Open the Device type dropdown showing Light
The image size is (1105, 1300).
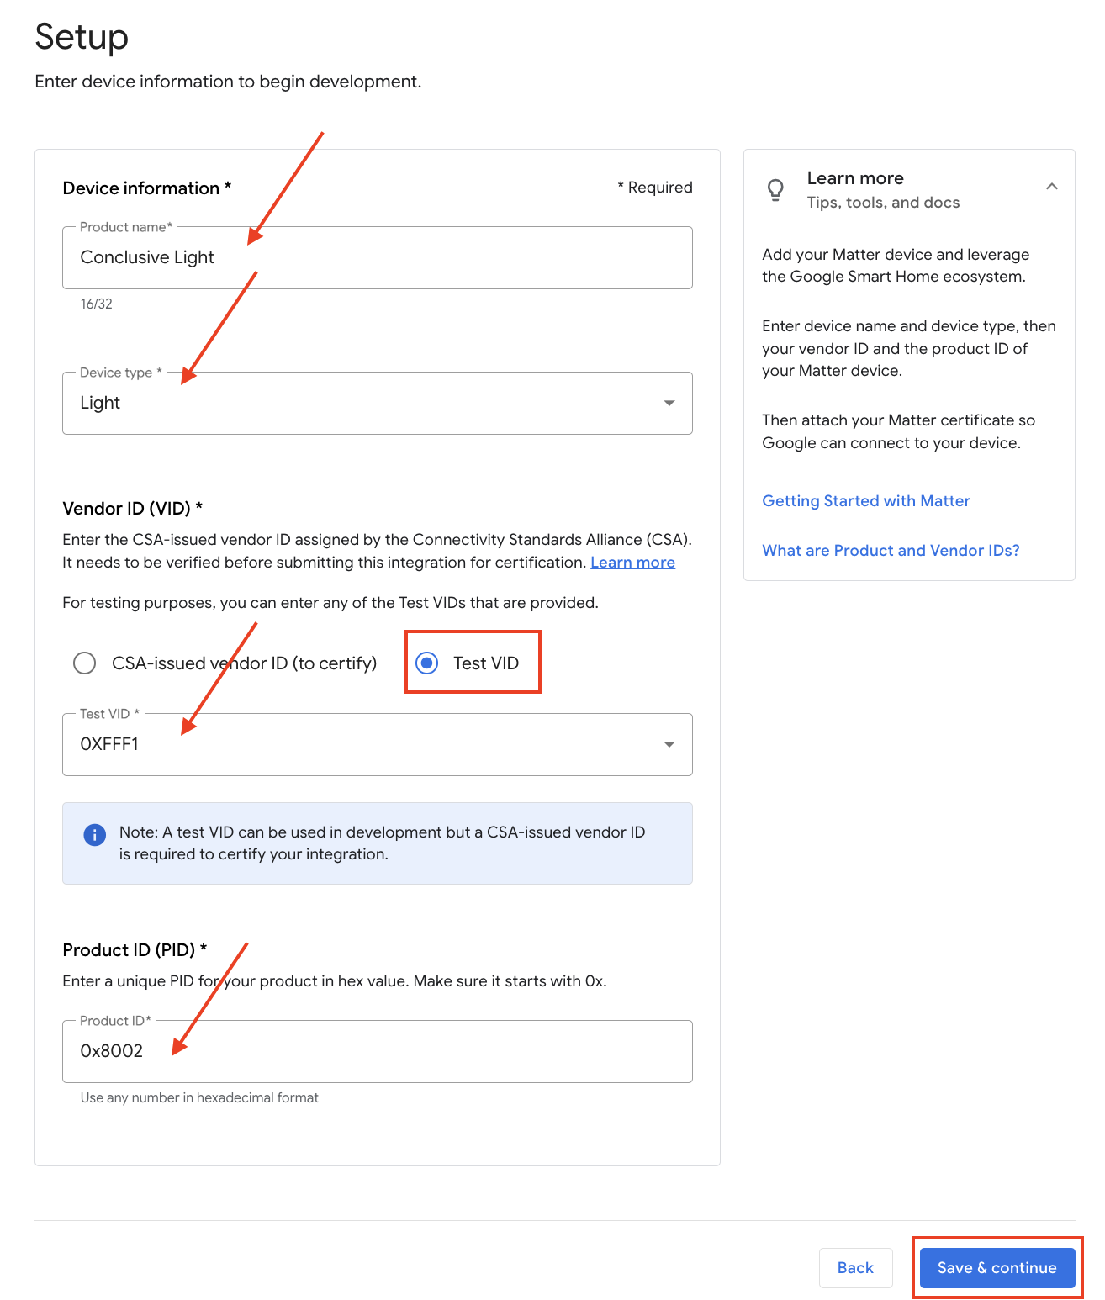[378, 403]
